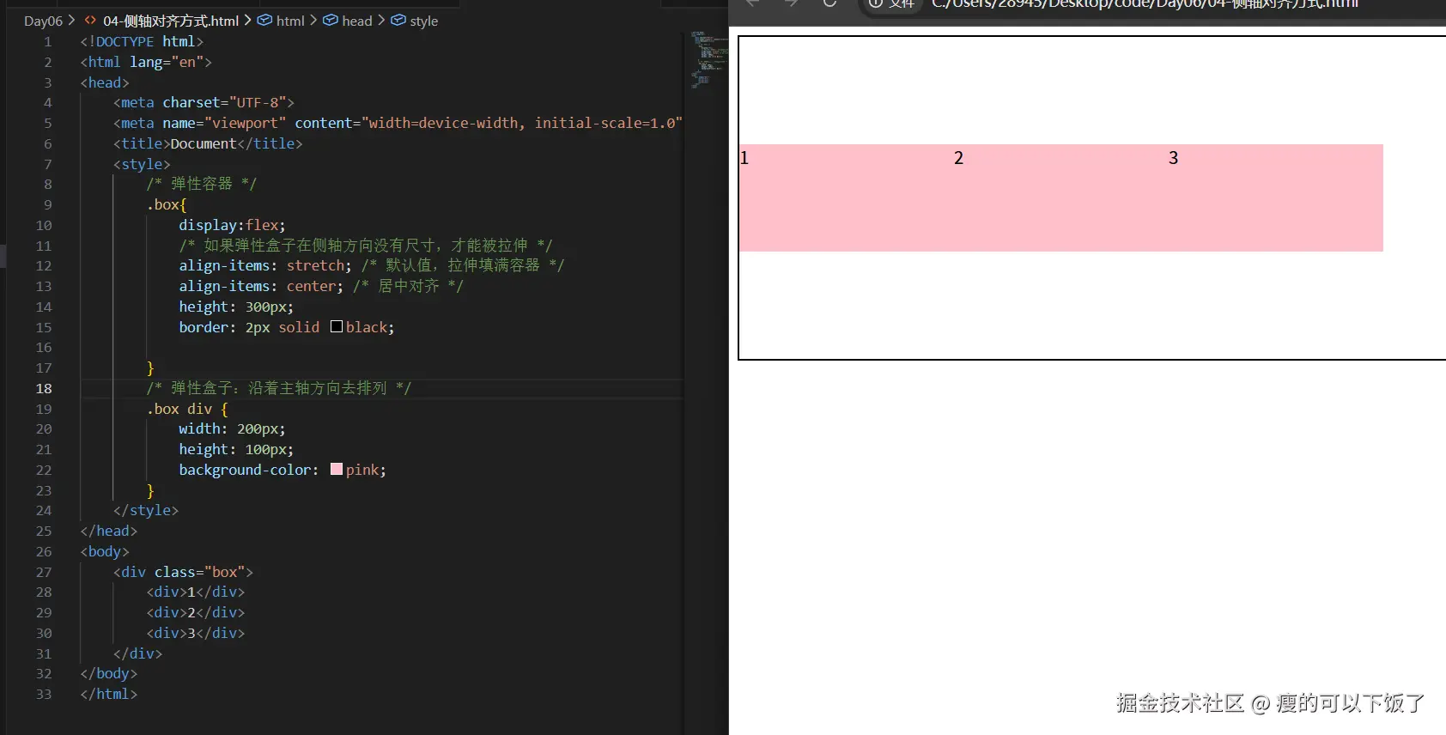
Task: Open the pink color swatch on the background-color line
Action: point(337,469)
